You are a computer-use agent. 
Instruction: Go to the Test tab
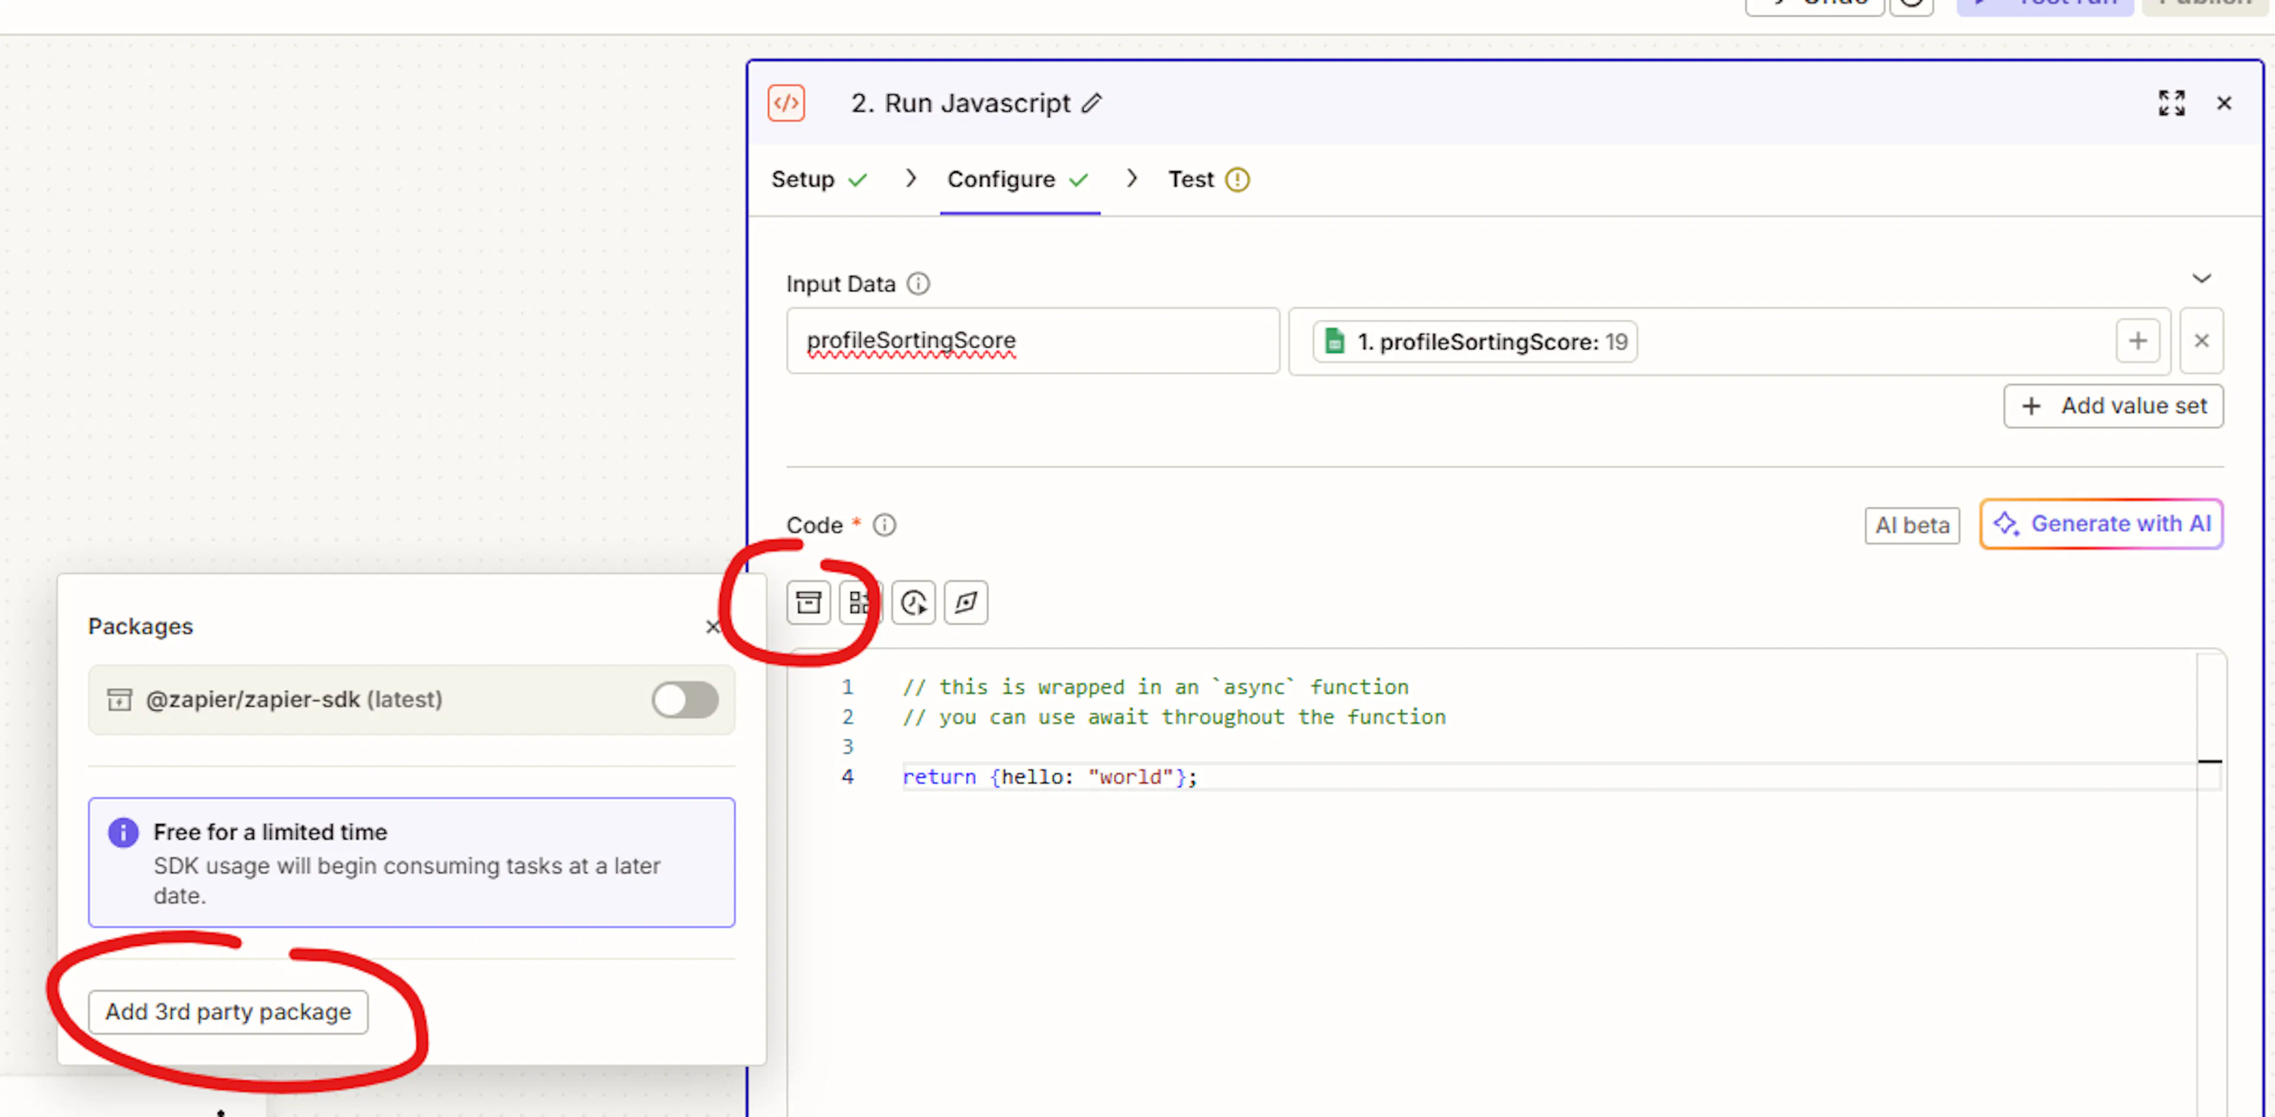click(x=1208, y=179)
